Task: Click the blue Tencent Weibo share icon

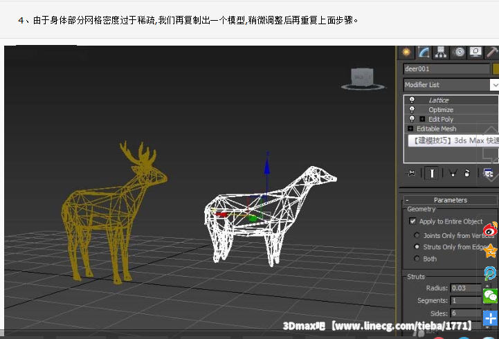Action: click(491, 273)
